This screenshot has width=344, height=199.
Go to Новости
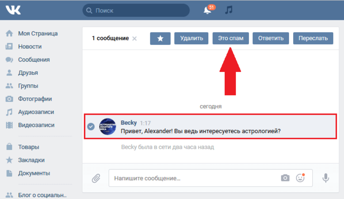(x=30, y=47)
